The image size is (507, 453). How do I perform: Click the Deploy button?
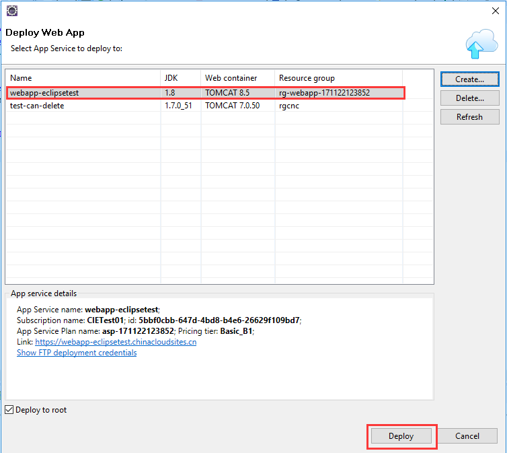(401, 436)
